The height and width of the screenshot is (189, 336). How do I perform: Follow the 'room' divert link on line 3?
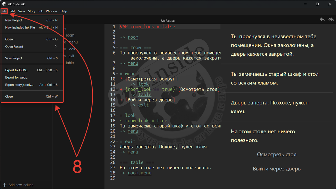point(133,37)
